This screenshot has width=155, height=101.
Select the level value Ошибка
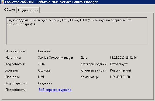tap(44, 70)
